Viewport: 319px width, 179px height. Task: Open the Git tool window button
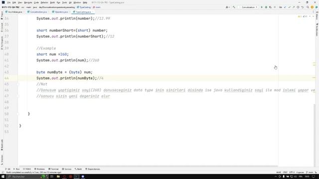click(8, 169)
